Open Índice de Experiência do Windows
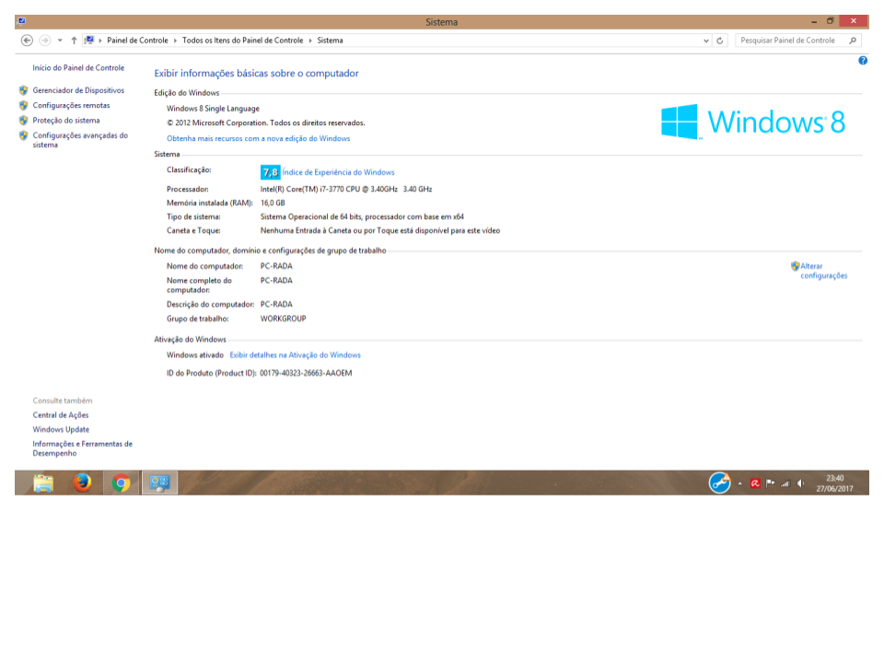This screenshot has height=663, width=884. point(338,172)
